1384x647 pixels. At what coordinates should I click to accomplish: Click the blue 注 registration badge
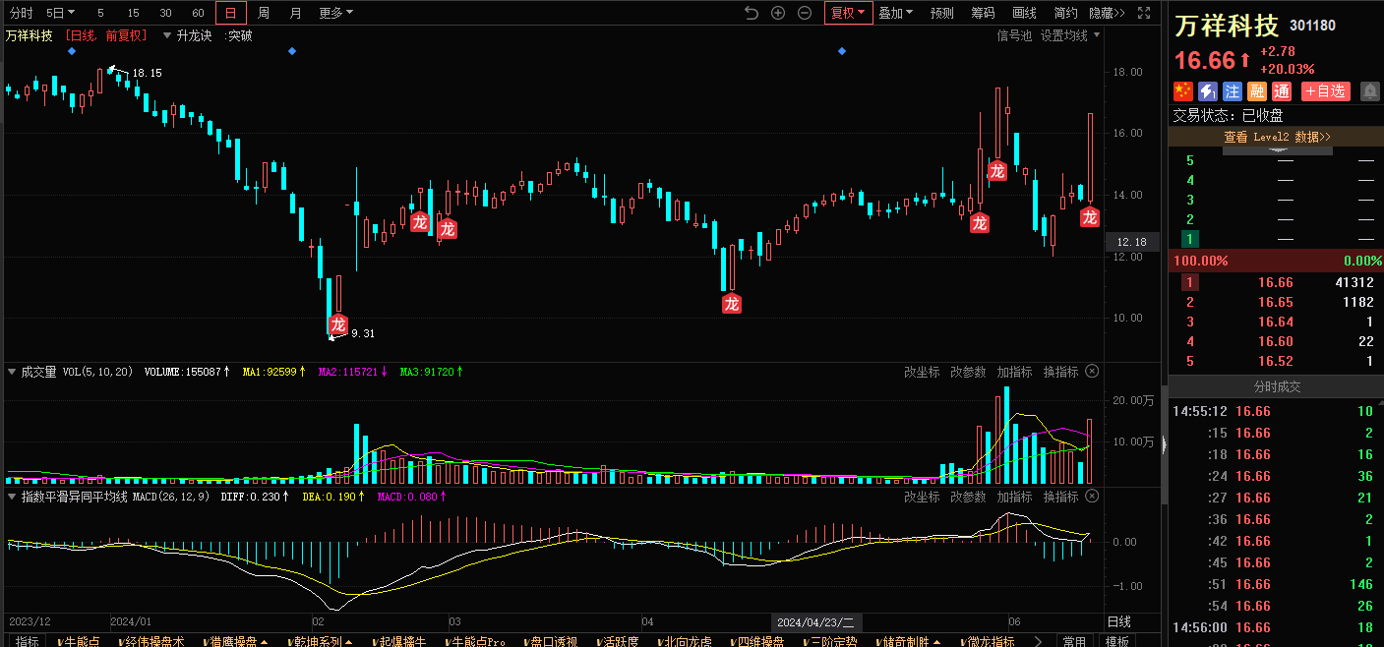[1233, 91]
